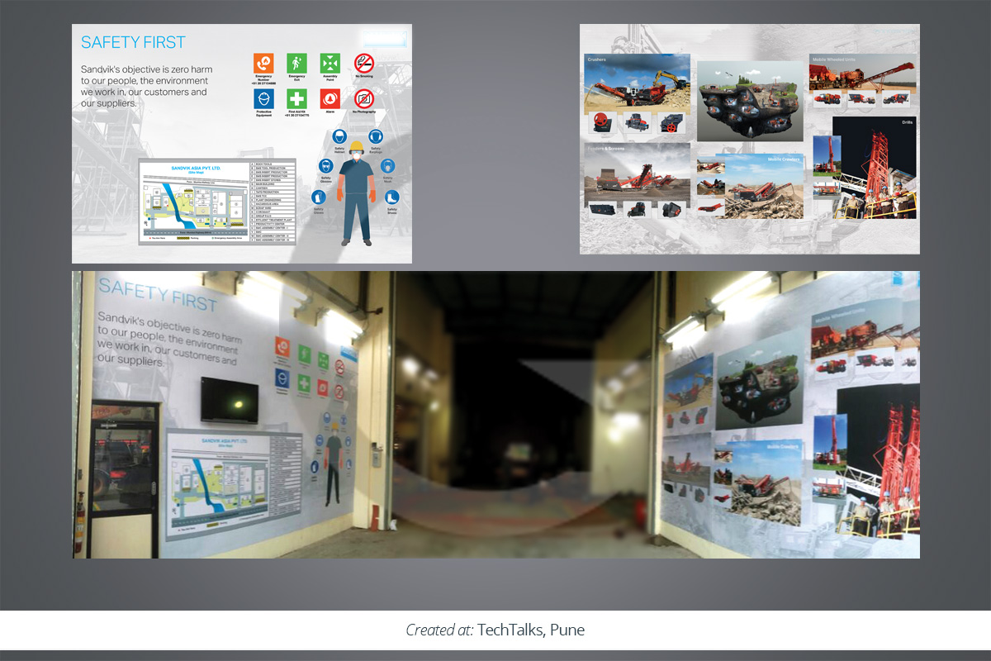Select the green Assembly Point icon in artwork
The image size is (991, 661).
[x=330, y=63]
